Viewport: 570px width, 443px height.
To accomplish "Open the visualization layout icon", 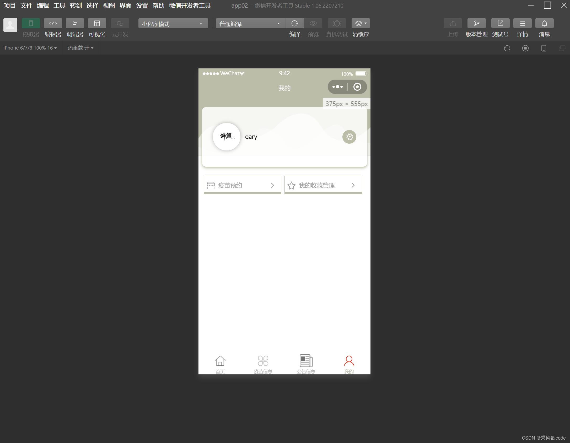I will coord(97,23).
